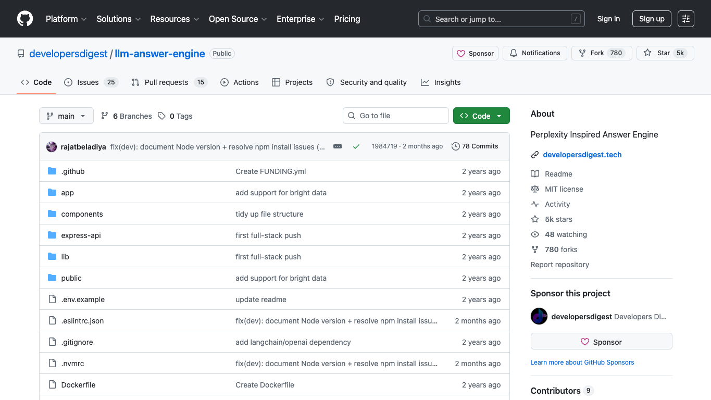Open the rajatbeladiya avatar image
Viewport: 711px width, 400px height.
tap(52, 146)
